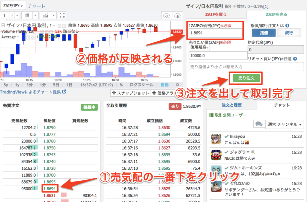
Task: Click help icon beside リミット買い
Action: pos(295,59)
